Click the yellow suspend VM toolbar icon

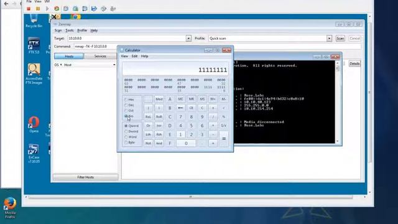(38, 9)
